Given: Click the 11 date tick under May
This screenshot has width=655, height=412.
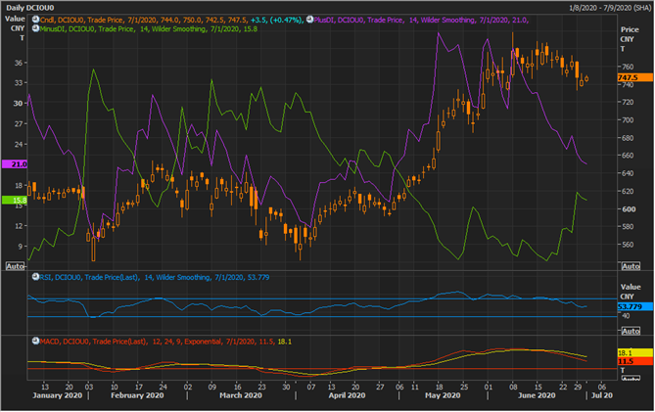Looking at the screenshot, I should tap(414, 387).
